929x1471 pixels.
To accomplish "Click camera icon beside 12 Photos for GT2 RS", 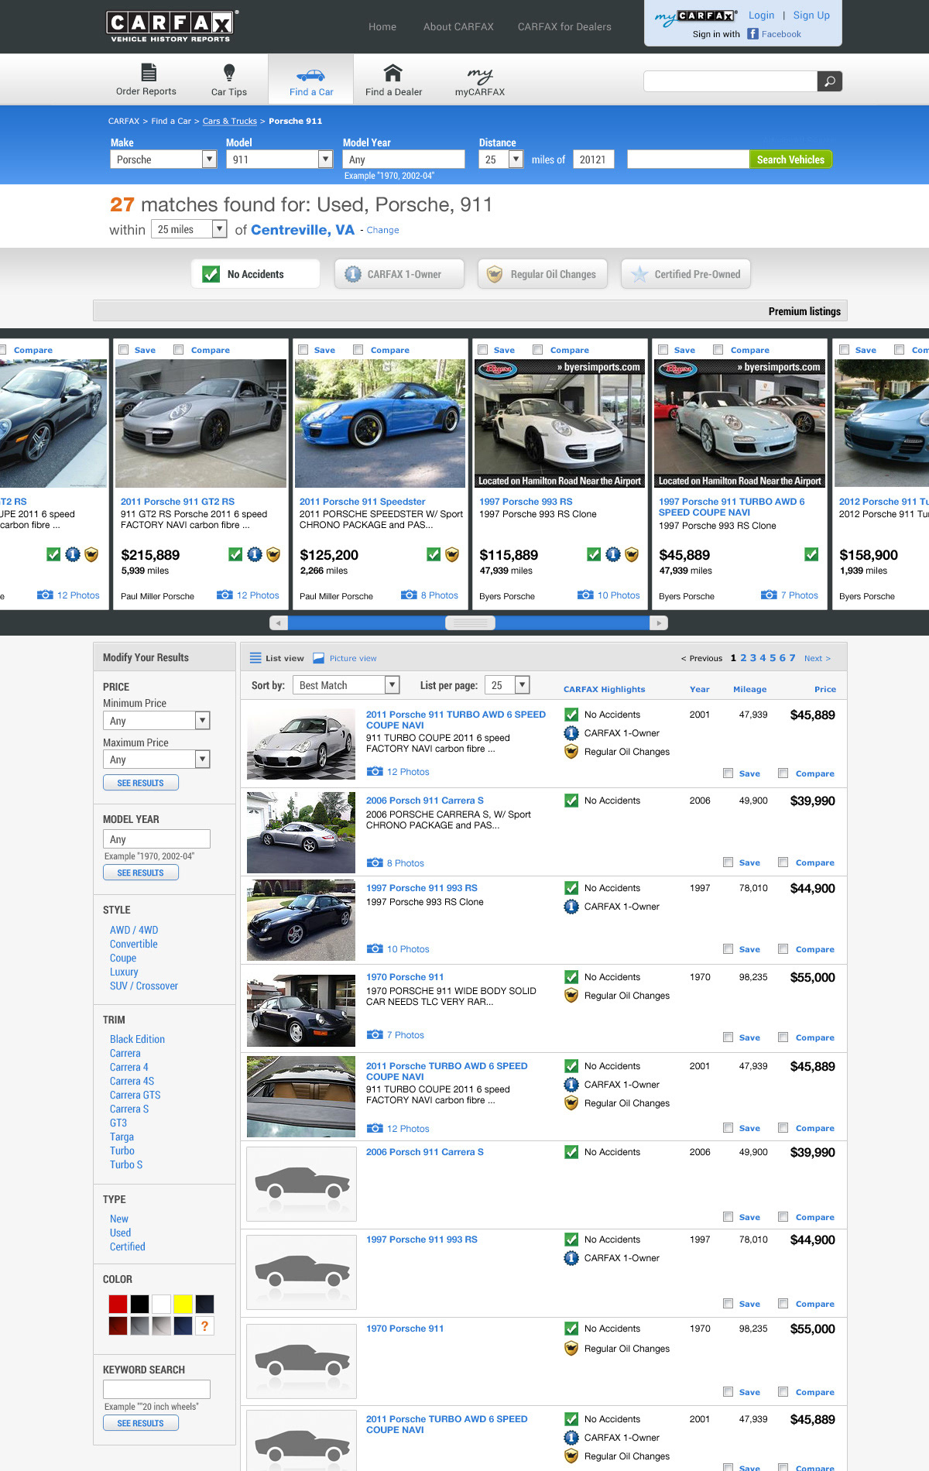I will pyautogui.click(x=225, y=595).
